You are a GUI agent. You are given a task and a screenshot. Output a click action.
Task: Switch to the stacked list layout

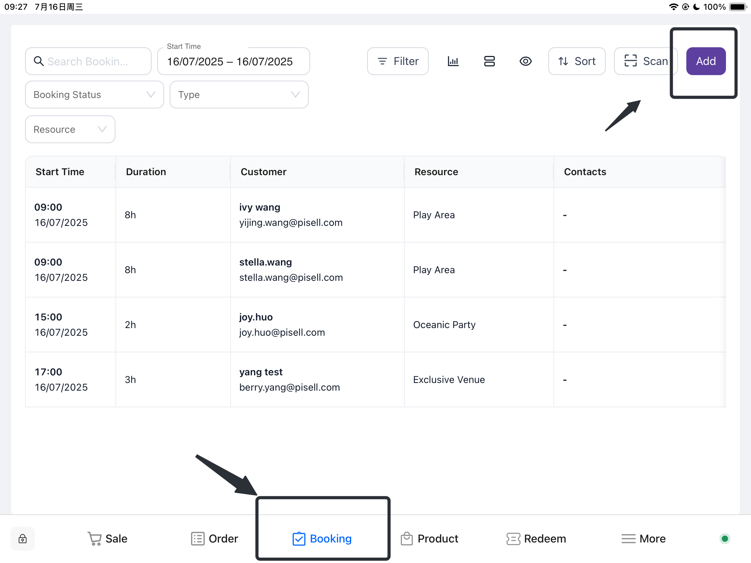tap(489, 61)
